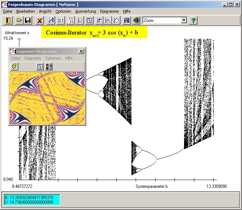Open the Optionen menu in main window
The height and width of the screenshot is (210, 242).
pyautogui.click(x=64, y=11)
